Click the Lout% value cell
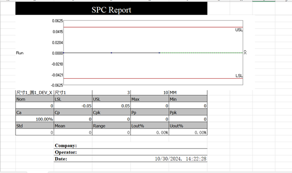The image size is (292, 173). [x=150, y=132]
